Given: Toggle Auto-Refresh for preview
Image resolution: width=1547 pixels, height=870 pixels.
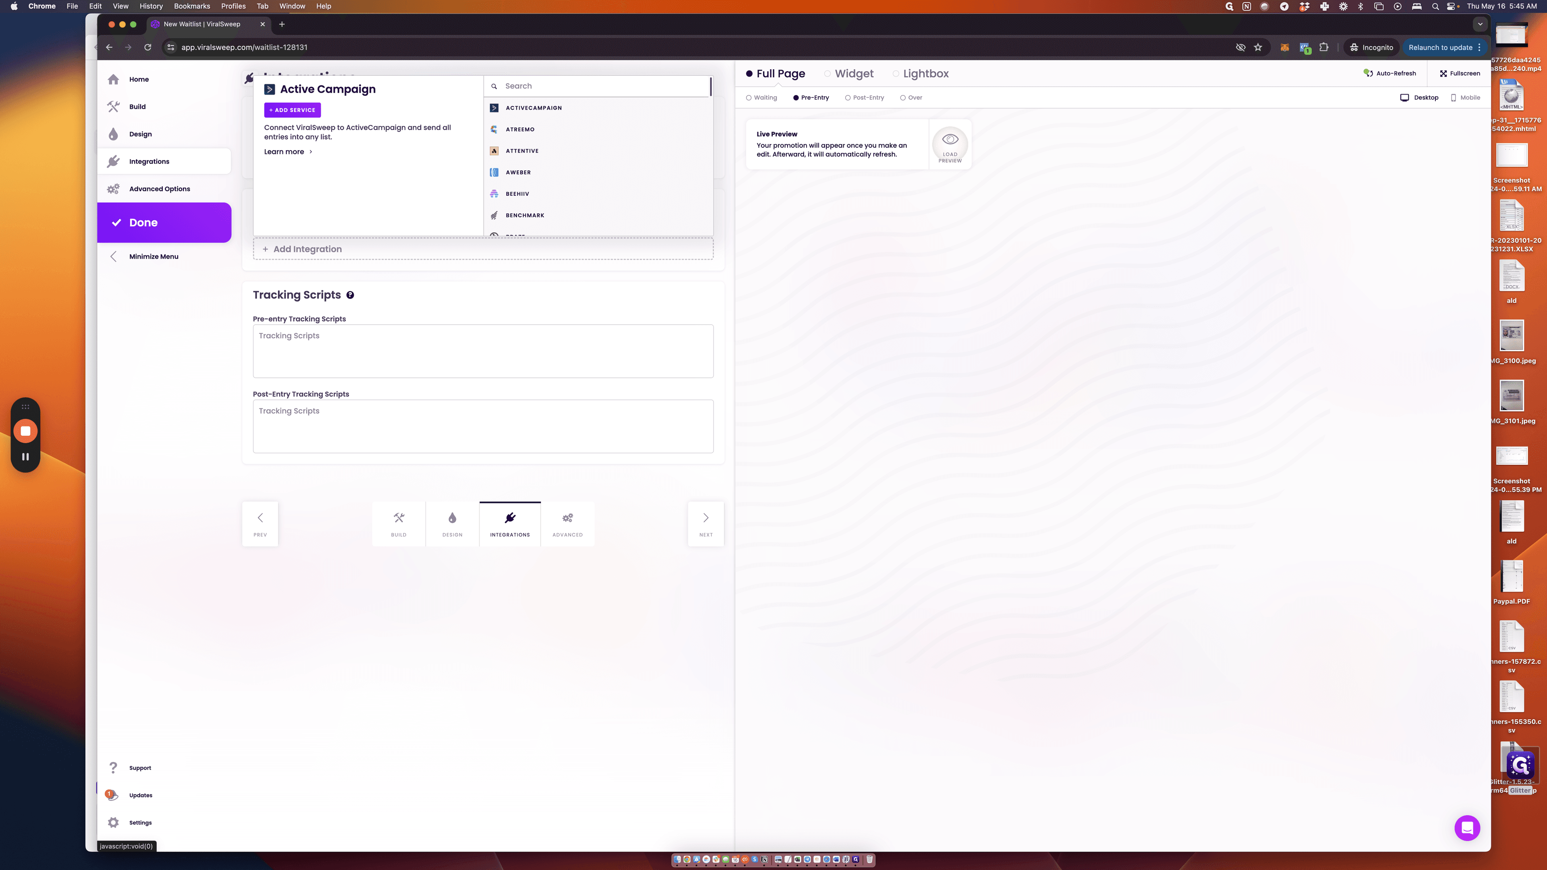Looking at the screenshot, I should click(x=1389, y=73).
